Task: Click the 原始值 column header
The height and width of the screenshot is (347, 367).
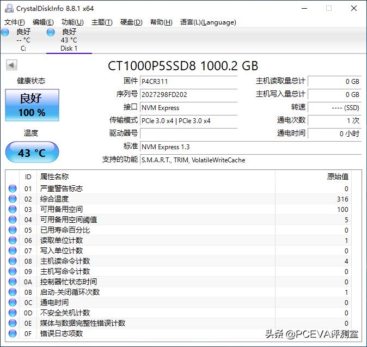Action: 314,177
